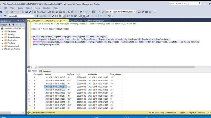Image resolution: width=211 pixels, height=118 pixels.
Task: Click the Total_minutes column header
Action: point(115,74)
